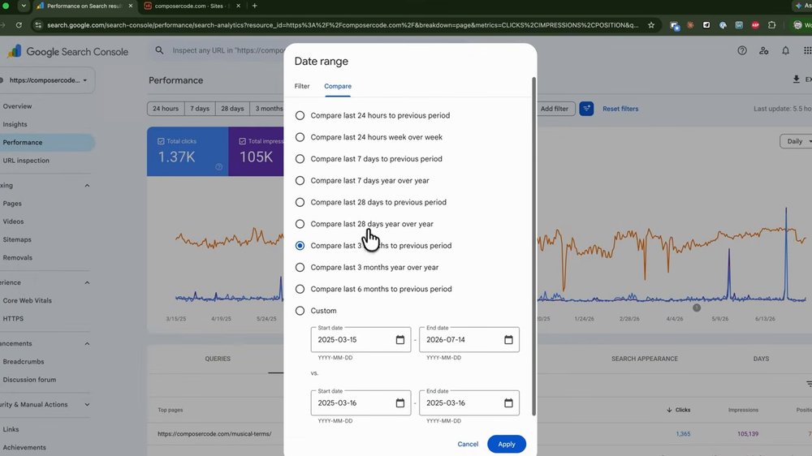Click Reset filters link
This screenshot has width=812, height=456.
620,109
